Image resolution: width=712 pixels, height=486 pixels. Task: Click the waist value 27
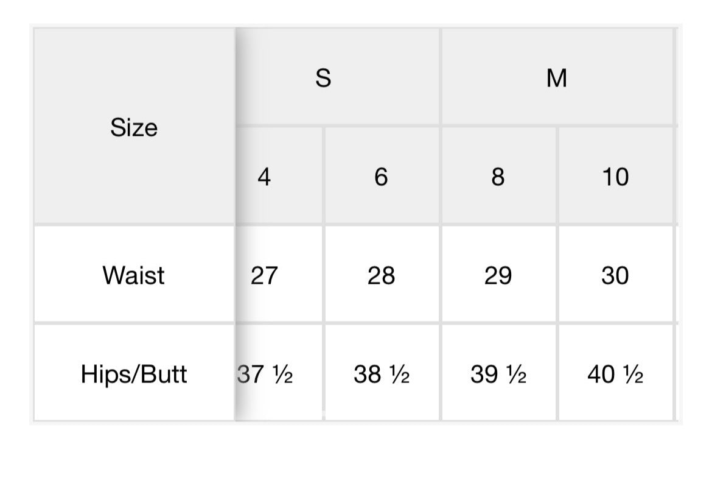click(264, 275)
